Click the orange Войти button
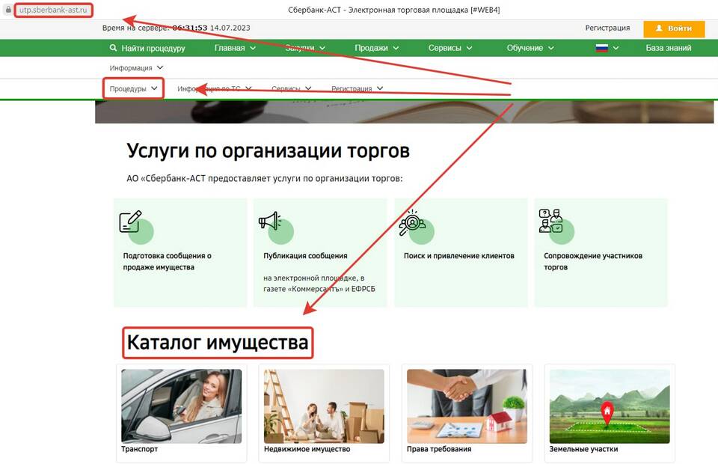718x464 pixels. tap(674, 29)
